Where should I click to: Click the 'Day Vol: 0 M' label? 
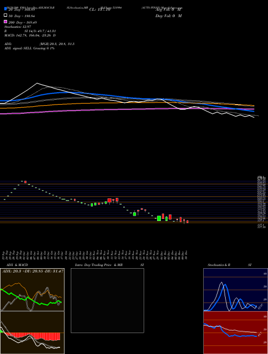coord(168,16)
